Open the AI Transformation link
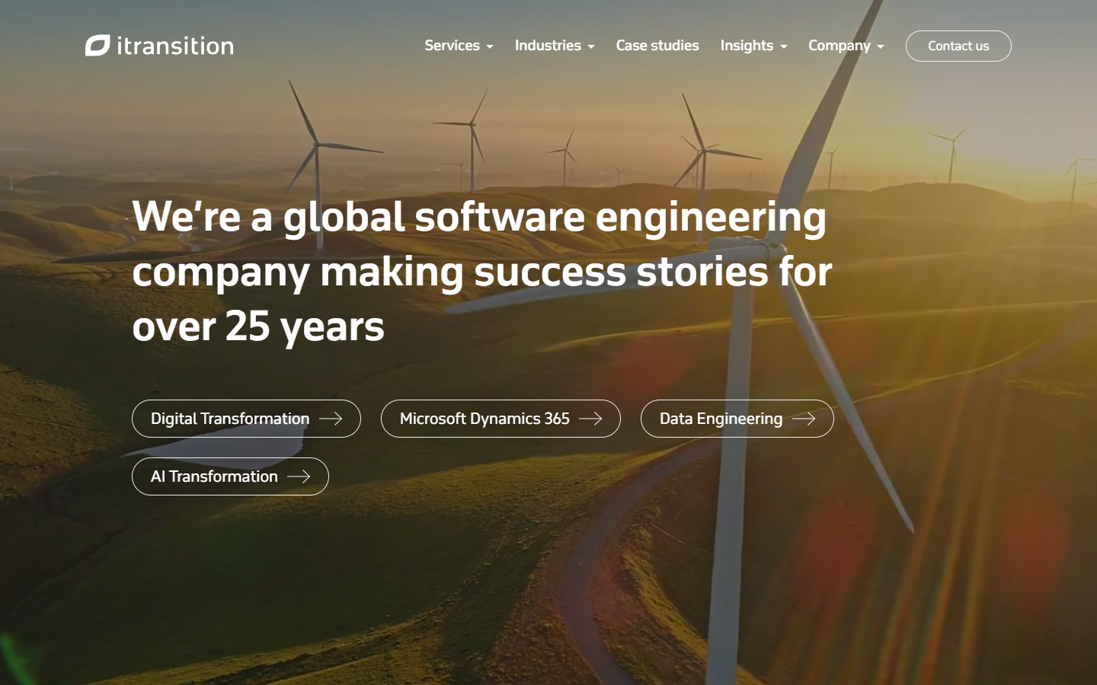This screenshot has height=685, width=1097. pos(230,476)
